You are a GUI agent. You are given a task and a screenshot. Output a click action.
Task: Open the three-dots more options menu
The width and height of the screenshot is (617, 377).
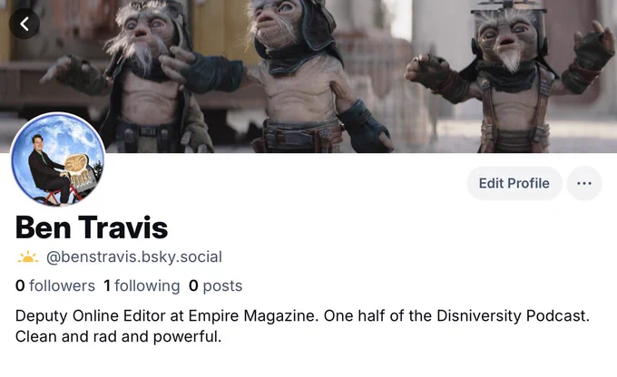(584, 183)
